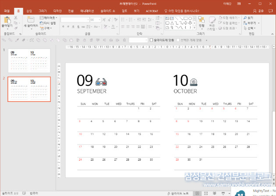Click the New Slide (새 슬라이드) icon

tap(31, 19)
